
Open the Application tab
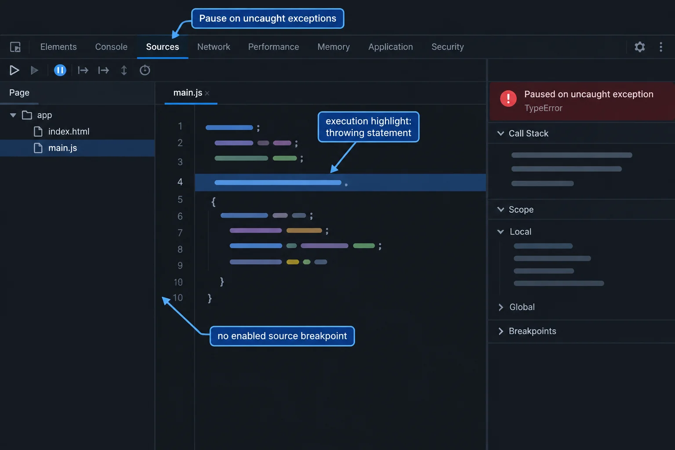tap(391, 47)
